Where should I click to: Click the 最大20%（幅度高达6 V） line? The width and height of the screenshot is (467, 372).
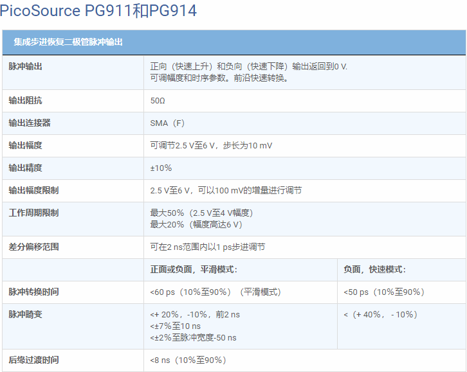tap(196, 225)
